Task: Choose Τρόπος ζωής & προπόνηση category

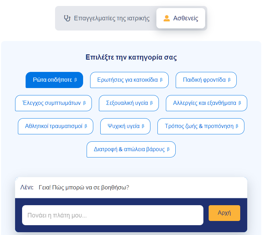Action: pos(201,126)
